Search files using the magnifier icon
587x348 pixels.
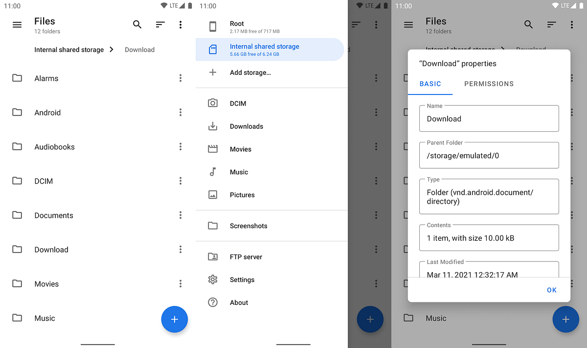click(x=137, y=24)
